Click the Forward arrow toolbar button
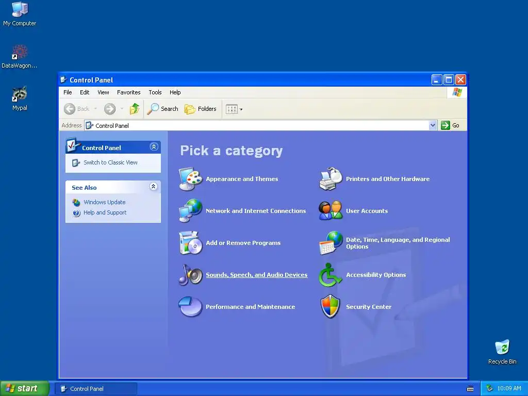528x396 pixels. pos(110,109)
